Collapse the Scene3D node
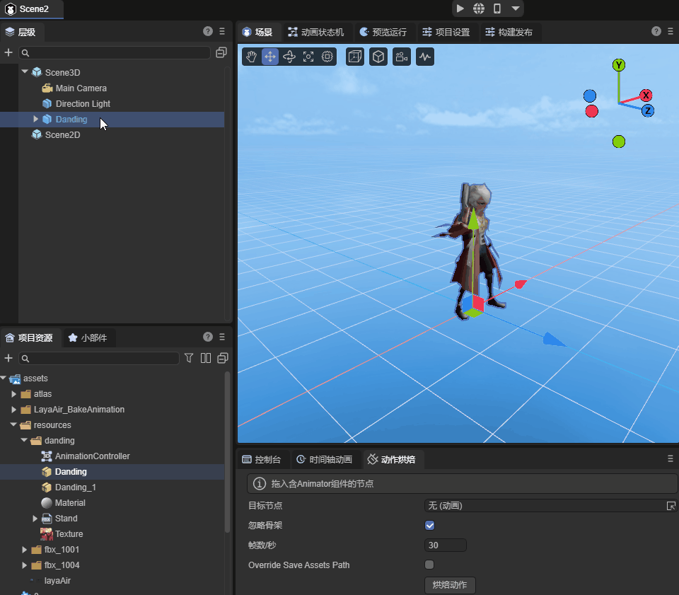This screenshot has width=679, height=595. pyautogui.click(x=25, y=72)
